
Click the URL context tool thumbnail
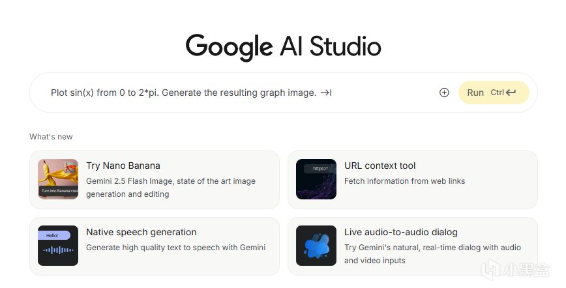316,179
